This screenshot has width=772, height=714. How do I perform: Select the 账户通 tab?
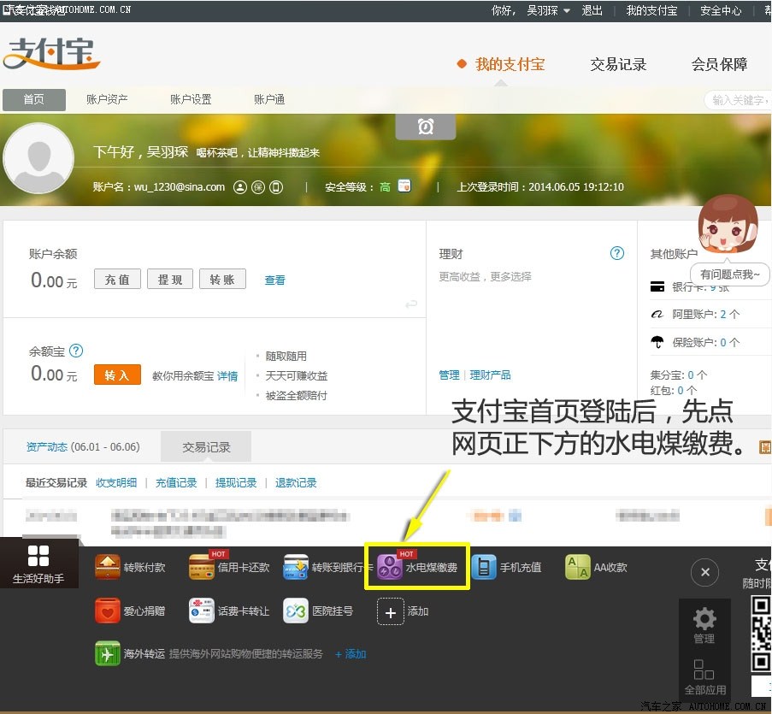268,99
